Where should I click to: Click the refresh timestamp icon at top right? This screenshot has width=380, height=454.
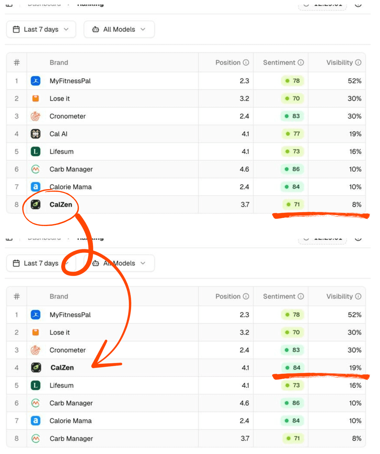(307, 4)
